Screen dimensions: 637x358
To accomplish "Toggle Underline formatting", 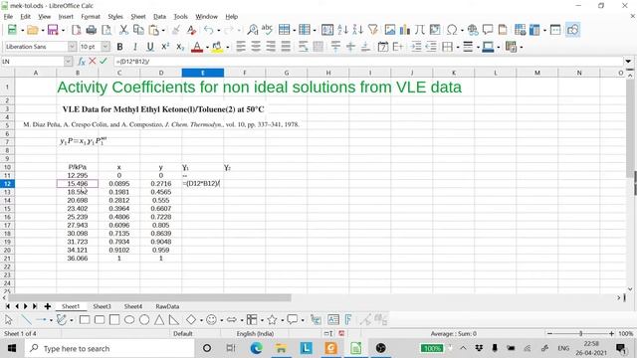I will tap(150, 47).
